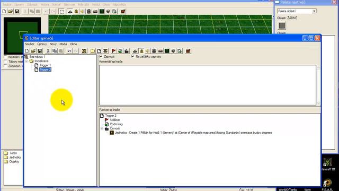This screenshot has width=339, height=191.
Task: Open Object Editor from Editor spínačů toolbar
Action: (154, 51)
